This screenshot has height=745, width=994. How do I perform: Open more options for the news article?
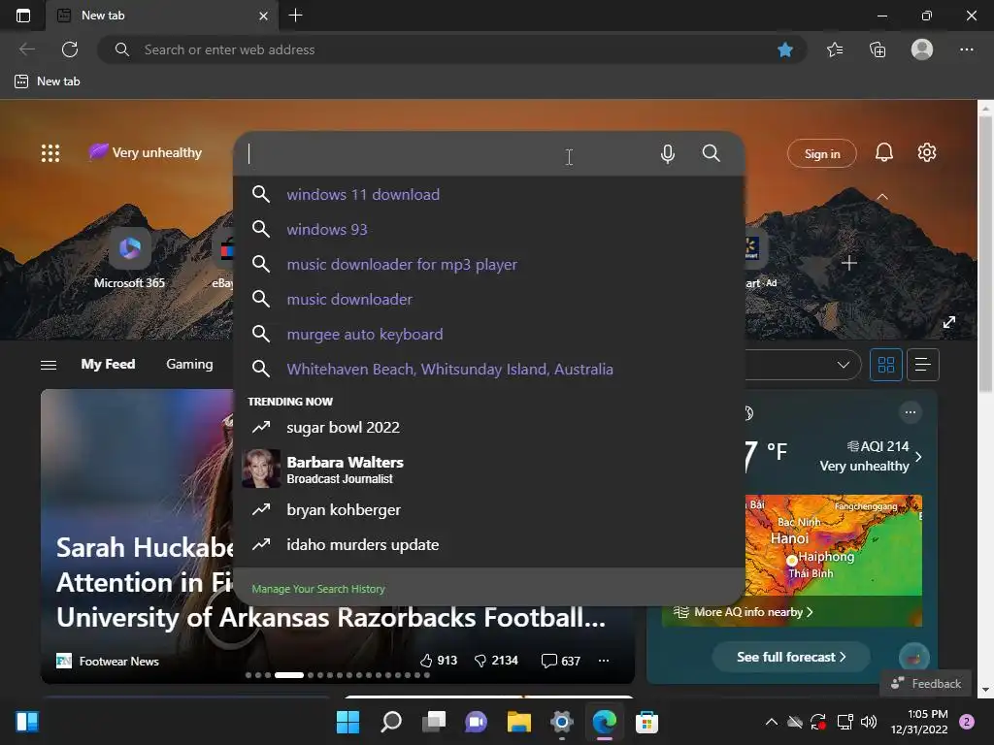coord(604,661)
